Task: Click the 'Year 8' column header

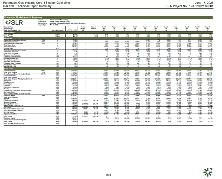Action: (177, 27)
